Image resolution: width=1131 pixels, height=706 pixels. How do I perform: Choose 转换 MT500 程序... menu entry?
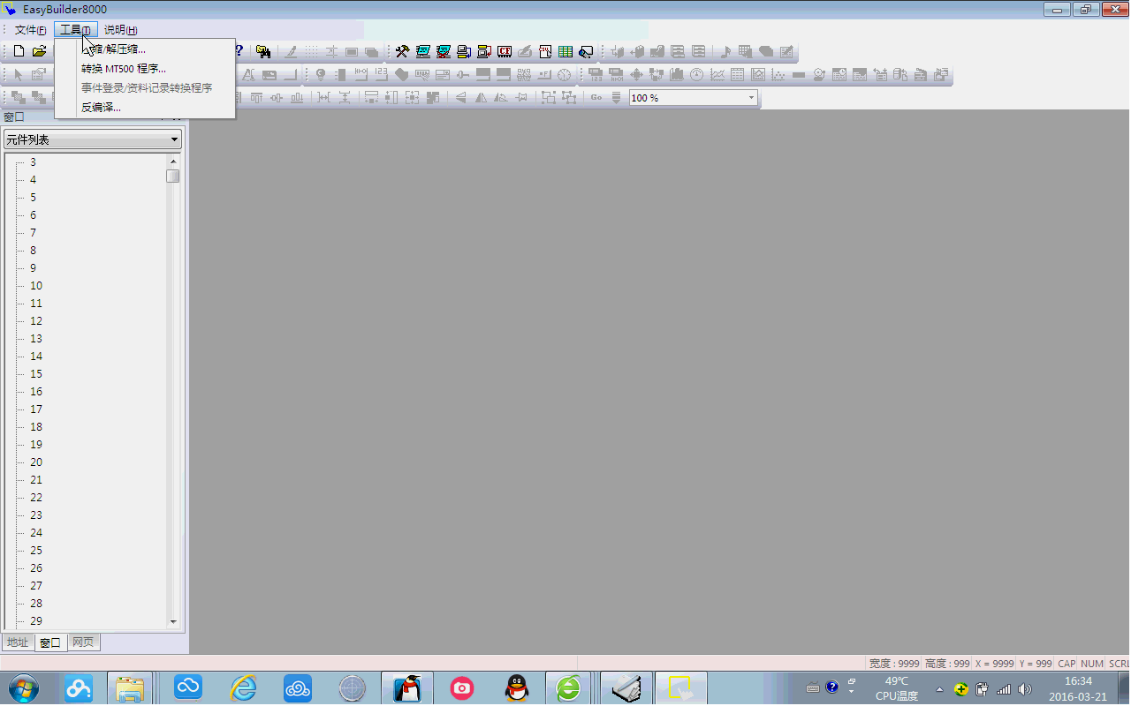tap(145, 69)
